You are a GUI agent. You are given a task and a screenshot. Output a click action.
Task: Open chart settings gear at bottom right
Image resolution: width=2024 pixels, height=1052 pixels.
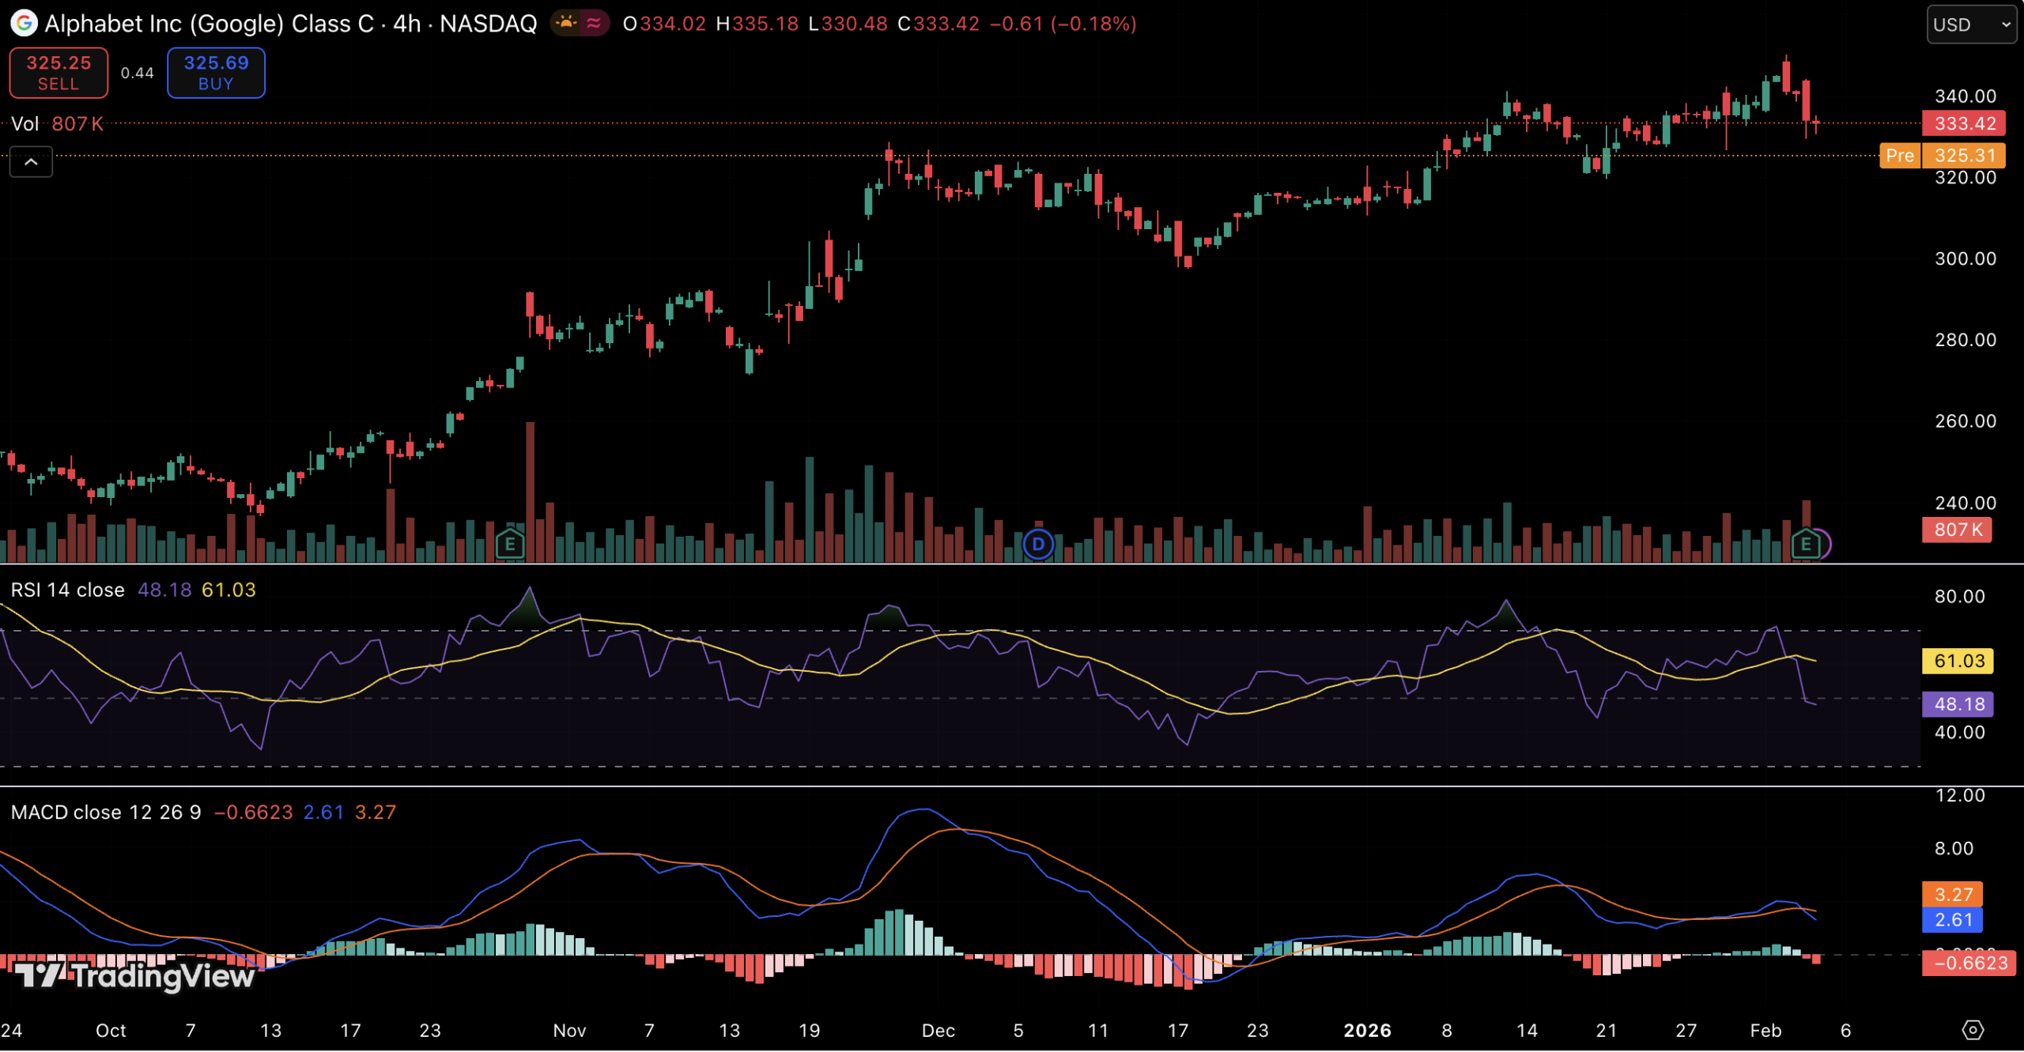click(1973, 1030)
